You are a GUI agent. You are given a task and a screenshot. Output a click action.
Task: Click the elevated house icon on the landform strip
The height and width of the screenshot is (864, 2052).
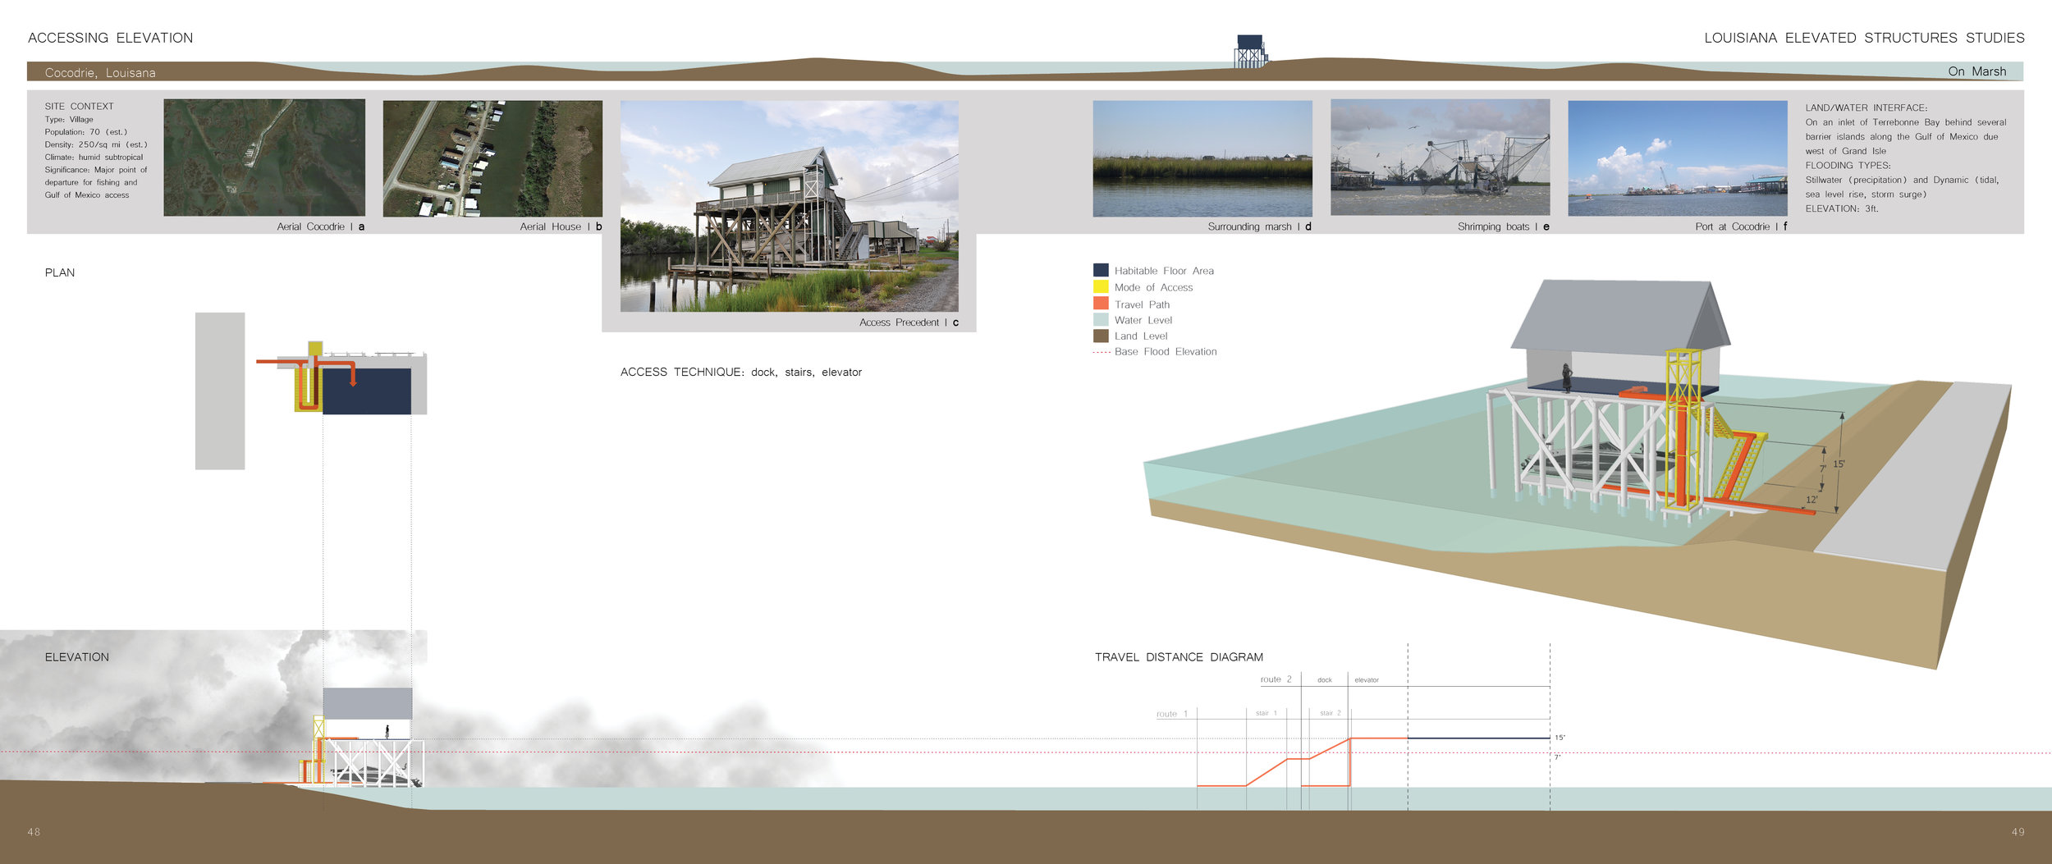[1250, 51]
